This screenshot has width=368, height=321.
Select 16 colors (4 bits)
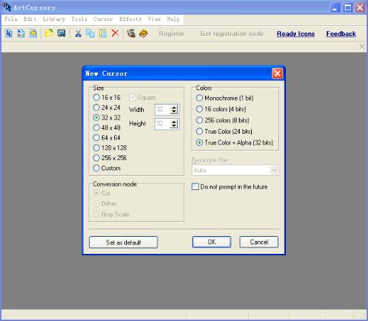tap(221, 109)
